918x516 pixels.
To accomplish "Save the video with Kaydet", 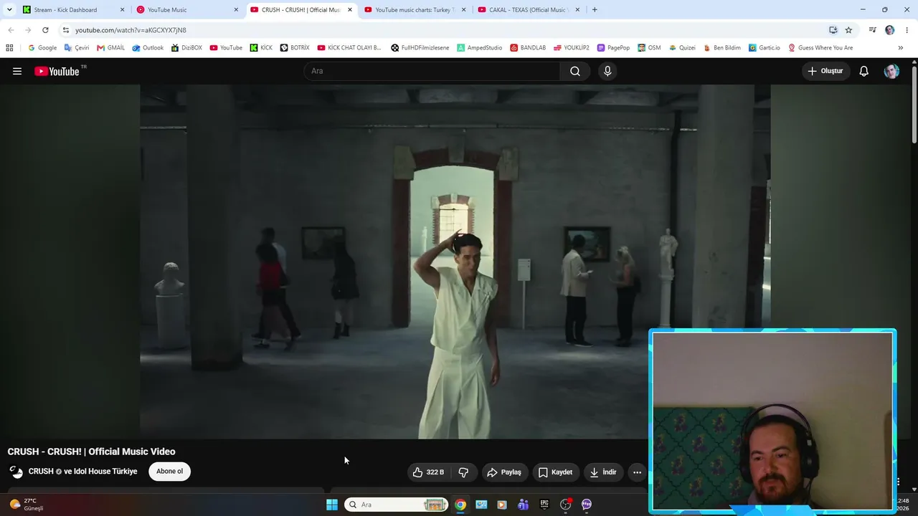I will 556,472.
